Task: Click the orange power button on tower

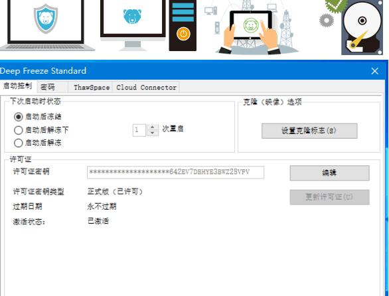Action: [x=183, y=34]
